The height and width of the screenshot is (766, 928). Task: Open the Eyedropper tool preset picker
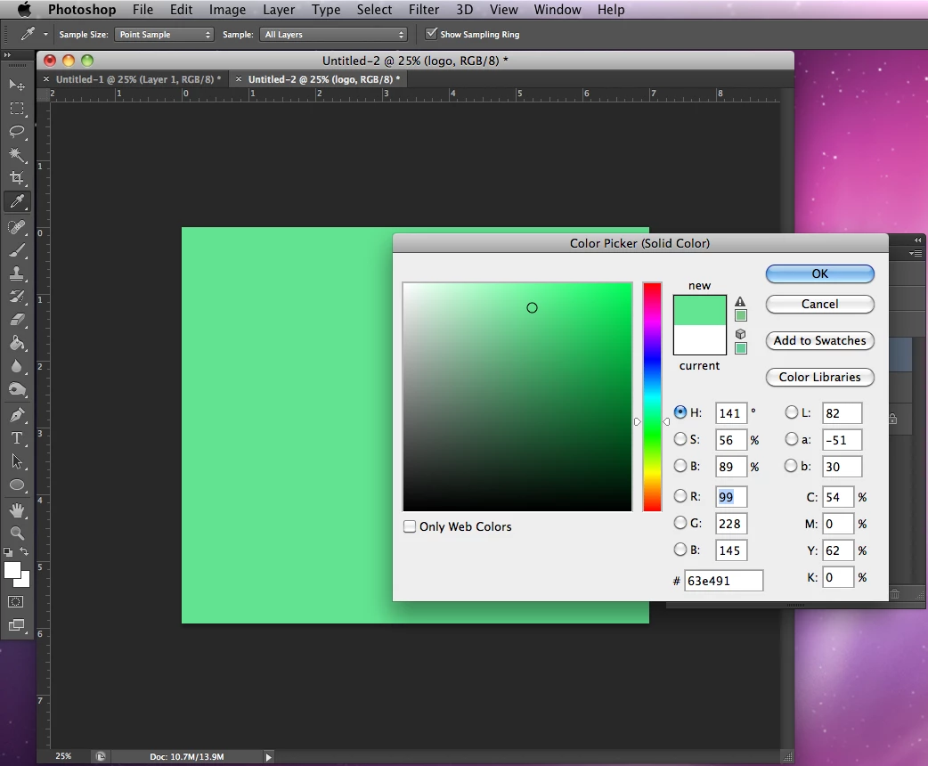click(x=45, y=35)
